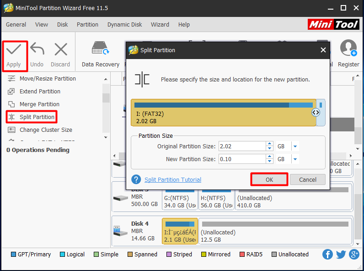Open the Help menu

pos(184,24)
